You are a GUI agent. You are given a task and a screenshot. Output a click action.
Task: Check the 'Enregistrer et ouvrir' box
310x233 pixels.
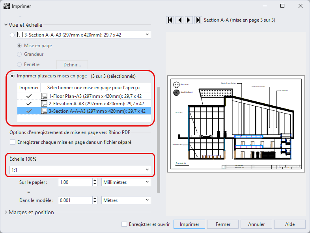click(125, 224)
